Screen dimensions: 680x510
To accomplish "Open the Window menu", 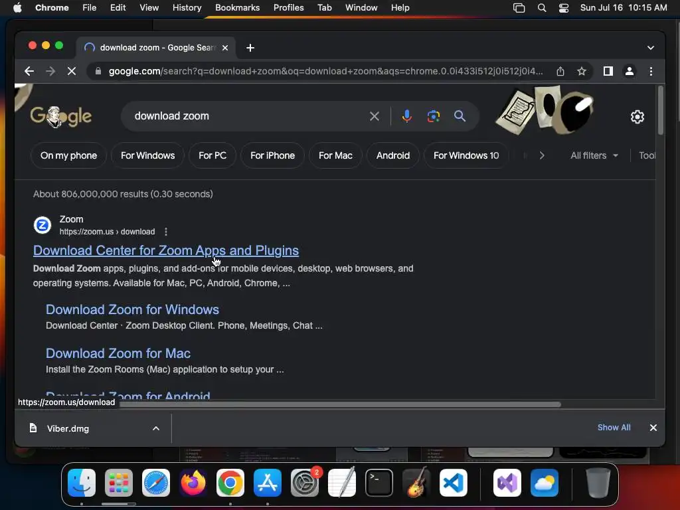I will (361, 8).
